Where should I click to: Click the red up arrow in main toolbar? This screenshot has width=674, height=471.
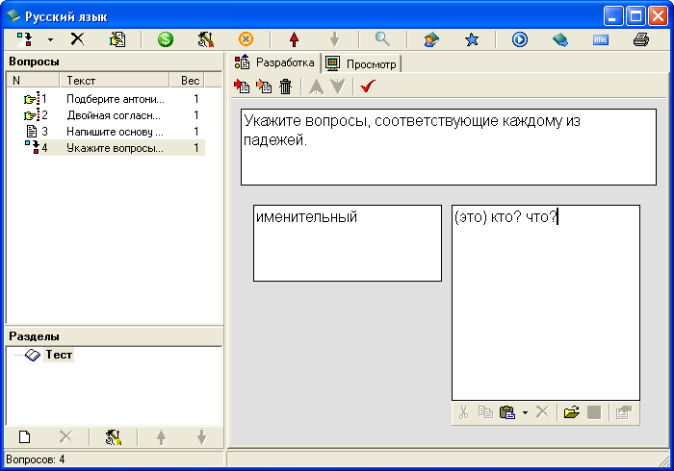(293, 39)
